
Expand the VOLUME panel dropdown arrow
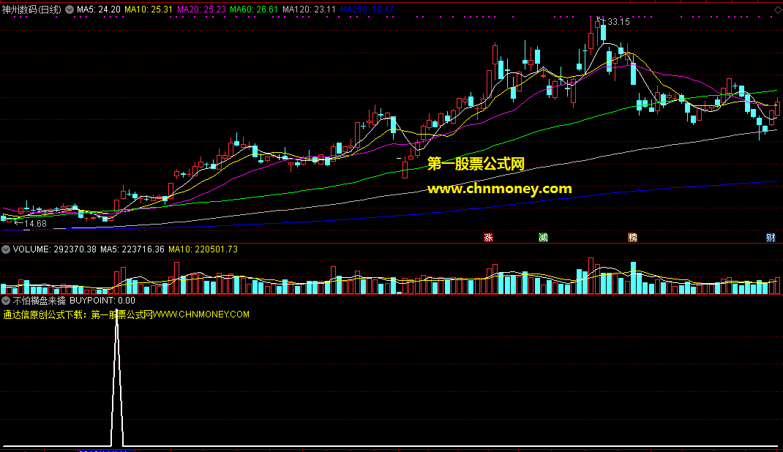coord(6,249)
